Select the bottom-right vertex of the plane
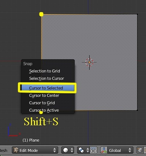Viewport: 146px width, 156px height. coord(137,110)
